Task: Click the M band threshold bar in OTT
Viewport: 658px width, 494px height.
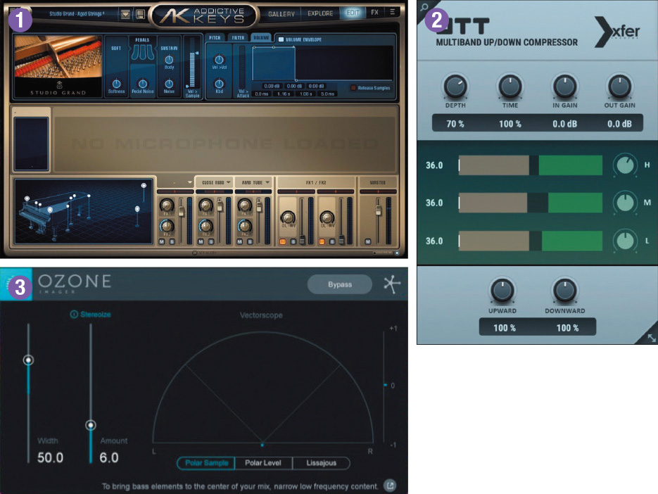Action: 531,203
